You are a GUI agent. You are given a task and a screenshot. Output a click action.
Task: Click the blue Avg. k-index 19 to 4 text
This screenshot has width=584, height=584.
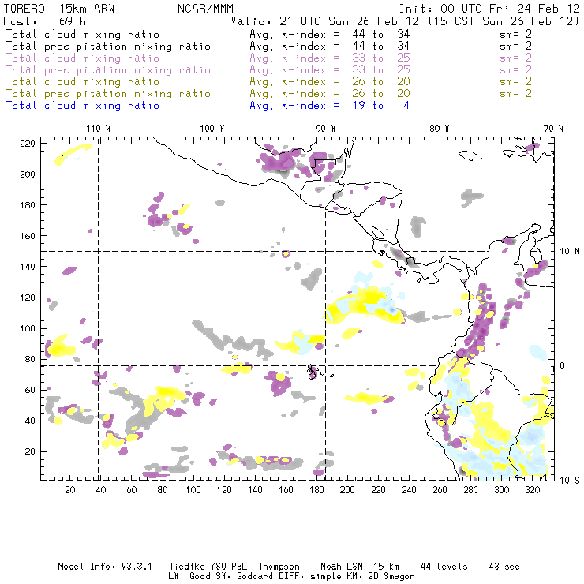329,106
